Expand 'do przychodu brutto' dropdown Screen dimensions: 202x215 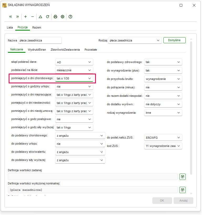coord(163,79)
